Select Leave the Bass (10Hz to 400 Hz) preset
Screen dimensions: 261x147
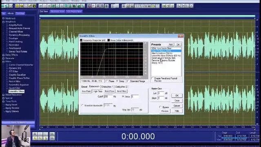coord(166,56)
